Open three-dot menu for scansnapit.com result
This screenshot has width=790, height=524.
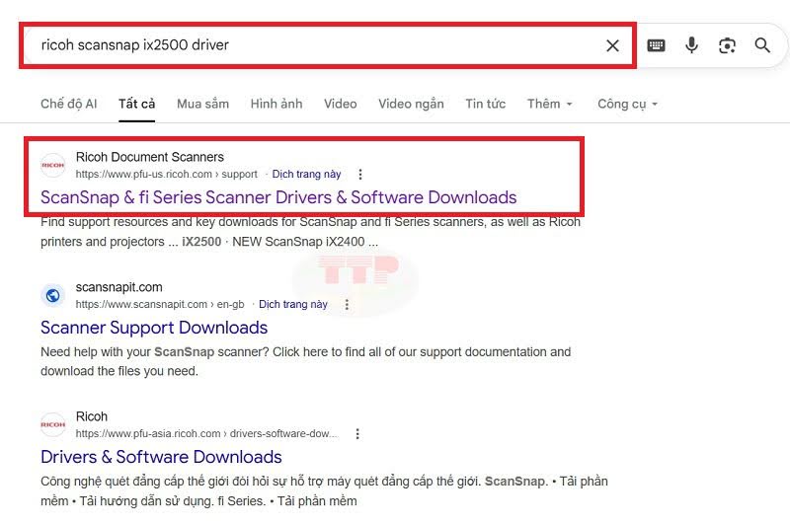pyautogui.click(x=347, y=305)
